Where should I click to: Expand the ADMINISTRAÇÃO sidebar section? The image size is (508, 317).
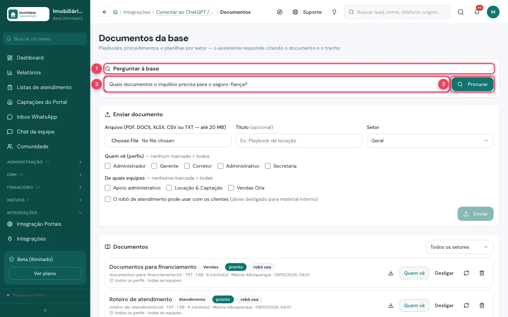pyautogui.click(x=45, y=162)
